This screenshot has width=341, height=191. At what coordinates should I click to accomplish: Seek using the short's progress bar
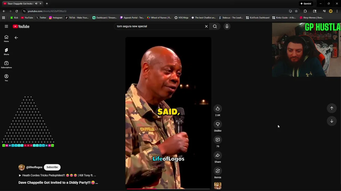168,189
